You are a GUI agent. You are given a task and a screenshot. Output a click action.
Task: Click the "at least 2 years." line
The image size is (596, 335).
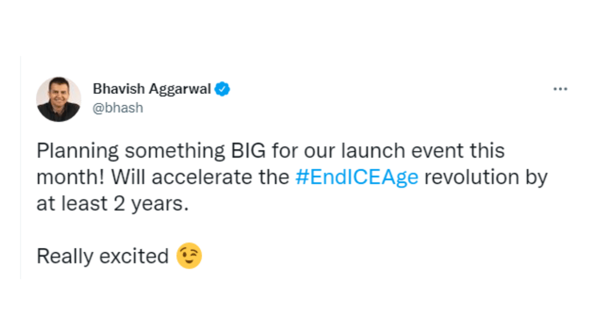pyautogui.click(x=113, y=204)
